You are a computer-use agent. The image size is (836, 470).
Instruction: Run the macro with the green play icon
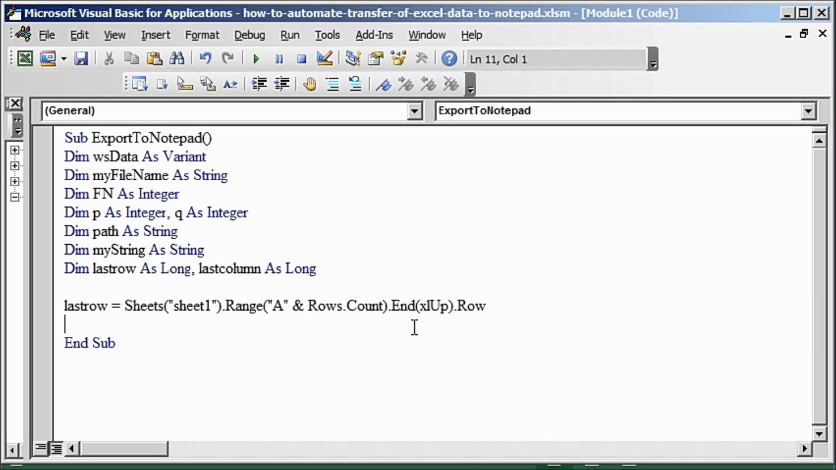[256, 59]
